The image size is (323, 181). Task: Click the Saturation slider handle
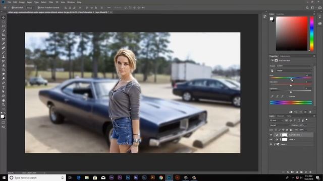pyautogui.click(x=291, y=85)
